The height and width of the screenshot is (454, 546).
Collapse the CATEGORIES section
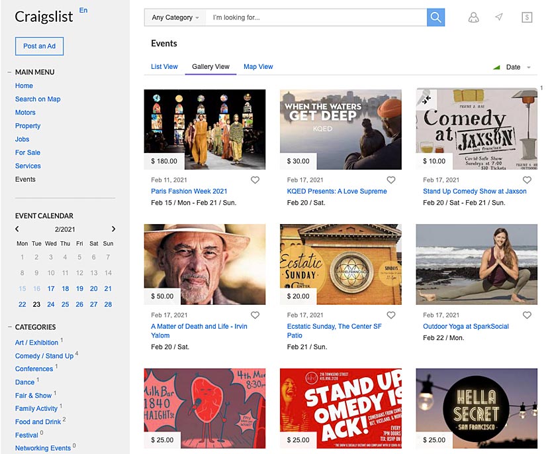[9, 327]
